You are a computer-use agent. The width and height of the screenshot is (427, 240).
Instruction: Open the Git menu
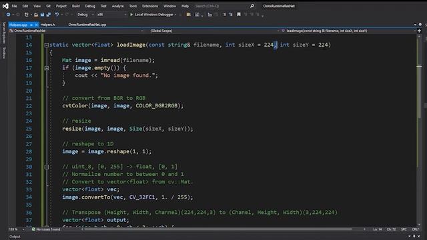(x=48, y=6)
